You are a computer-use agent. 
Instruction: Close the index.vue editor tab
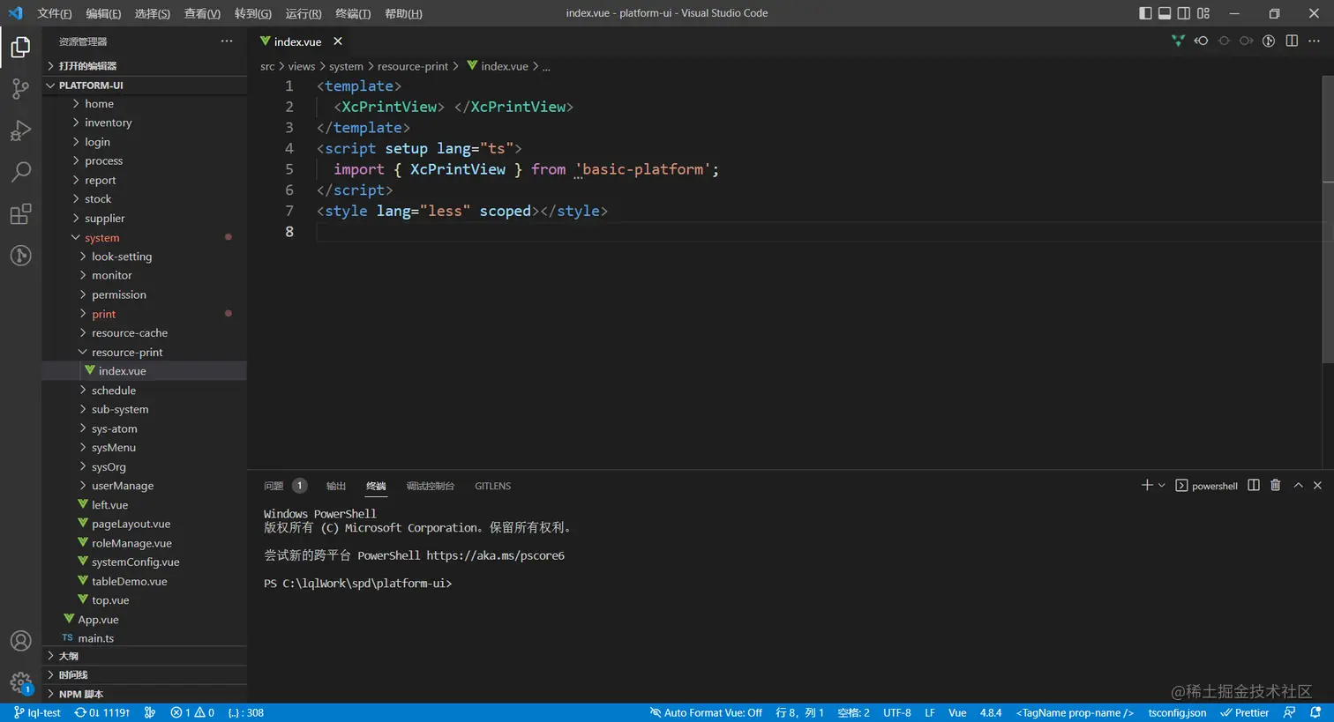(338, 41)
